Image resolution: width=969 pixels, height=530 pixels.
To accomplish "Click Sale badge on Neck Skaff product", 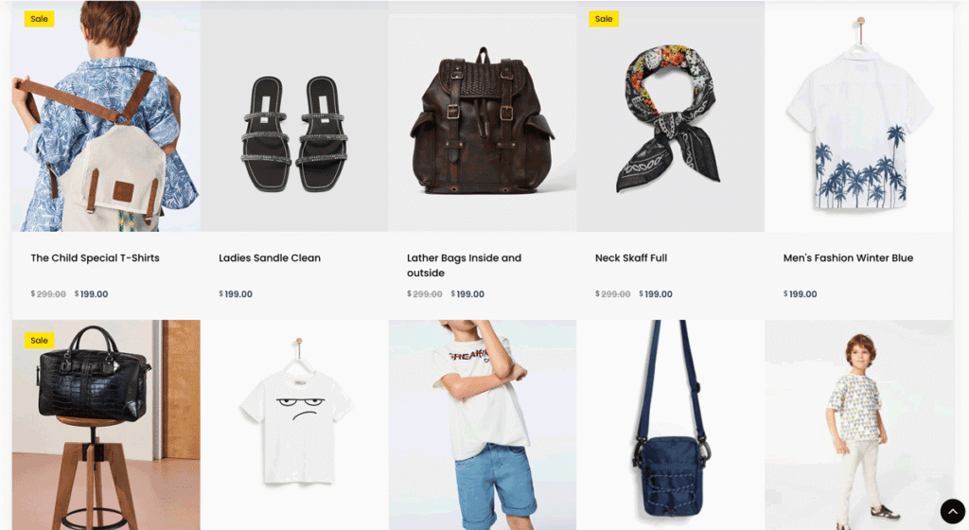I will [604, 19].
